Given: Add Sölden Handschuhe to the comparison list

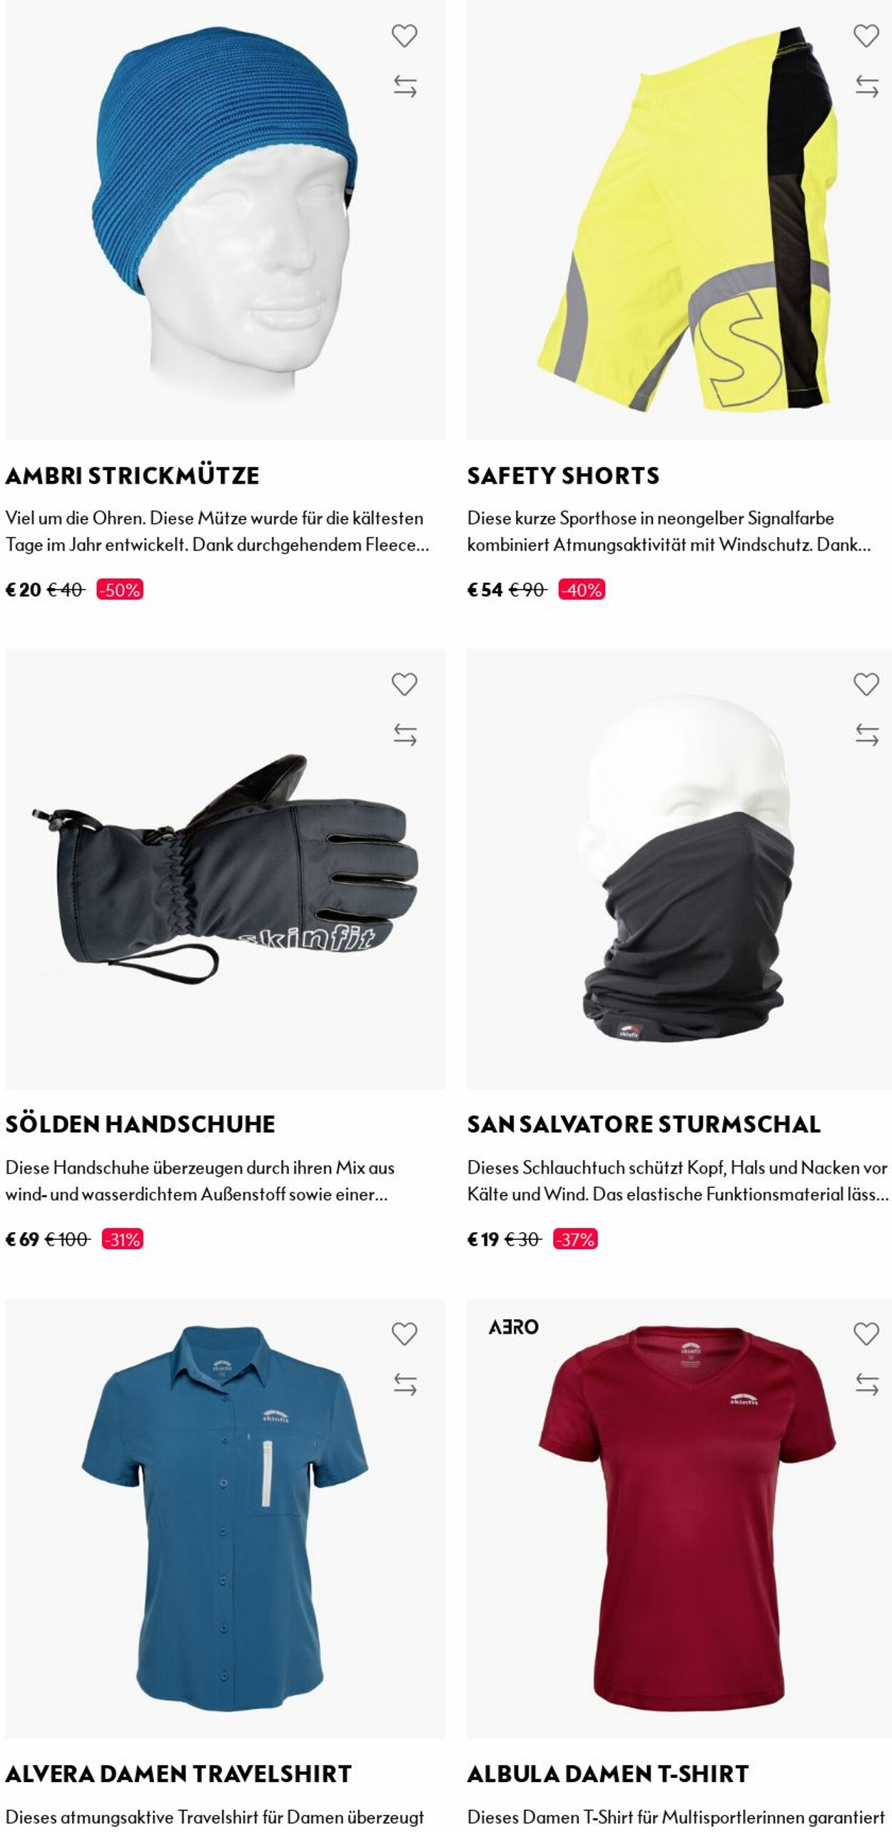Looking at the screenshot, I should point(405,734).
